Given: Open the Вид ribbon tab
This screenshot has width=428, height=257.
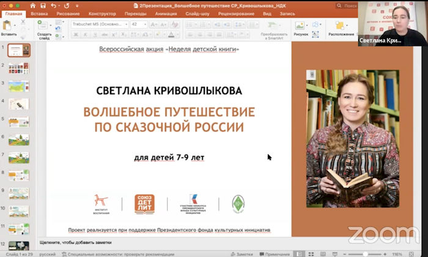Looking at the screenshot, I should pos(267,13).
